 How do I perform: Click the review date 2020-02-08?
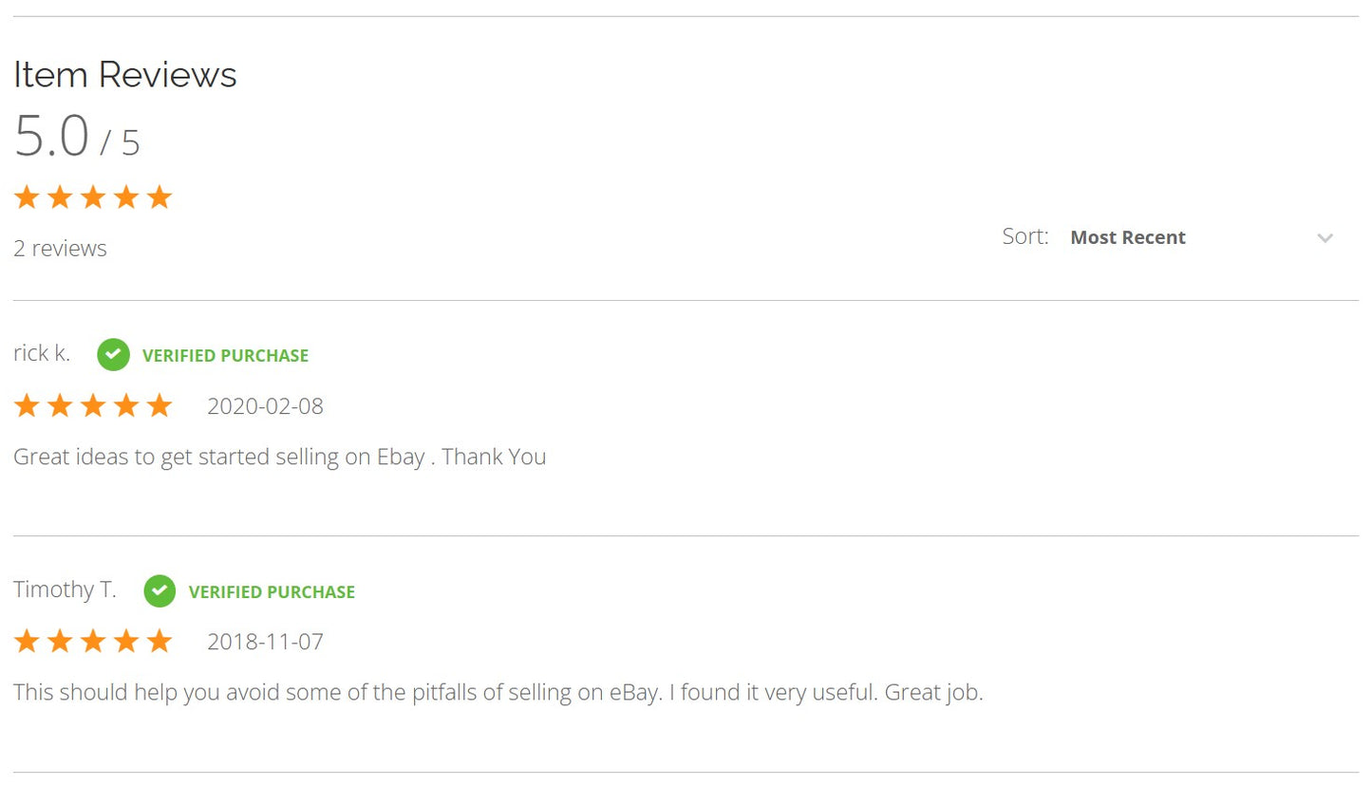265,407
